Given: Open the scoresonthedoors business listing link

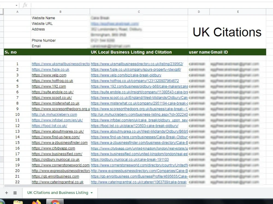Looking at the screenshot, I should coord(139,109).
